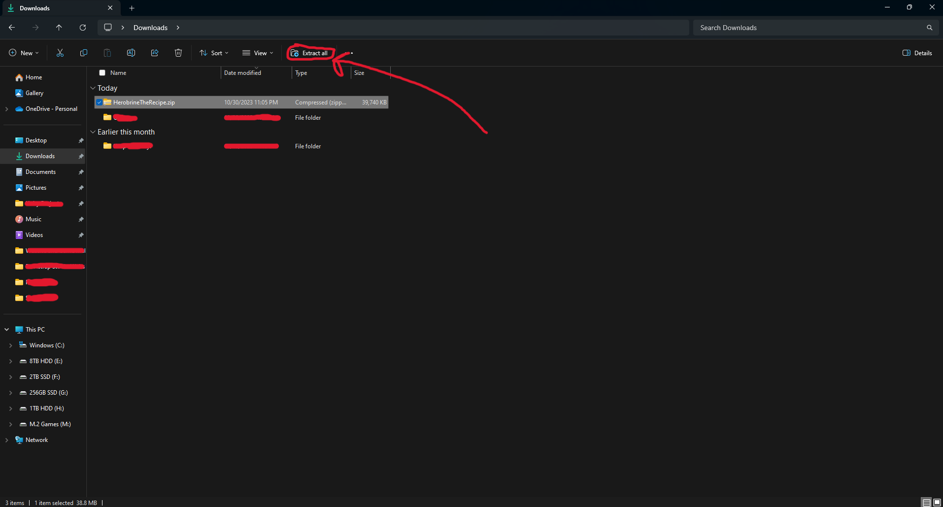Toggle the Details pane
Screen dimensions: 943x507
pos(917,53)
